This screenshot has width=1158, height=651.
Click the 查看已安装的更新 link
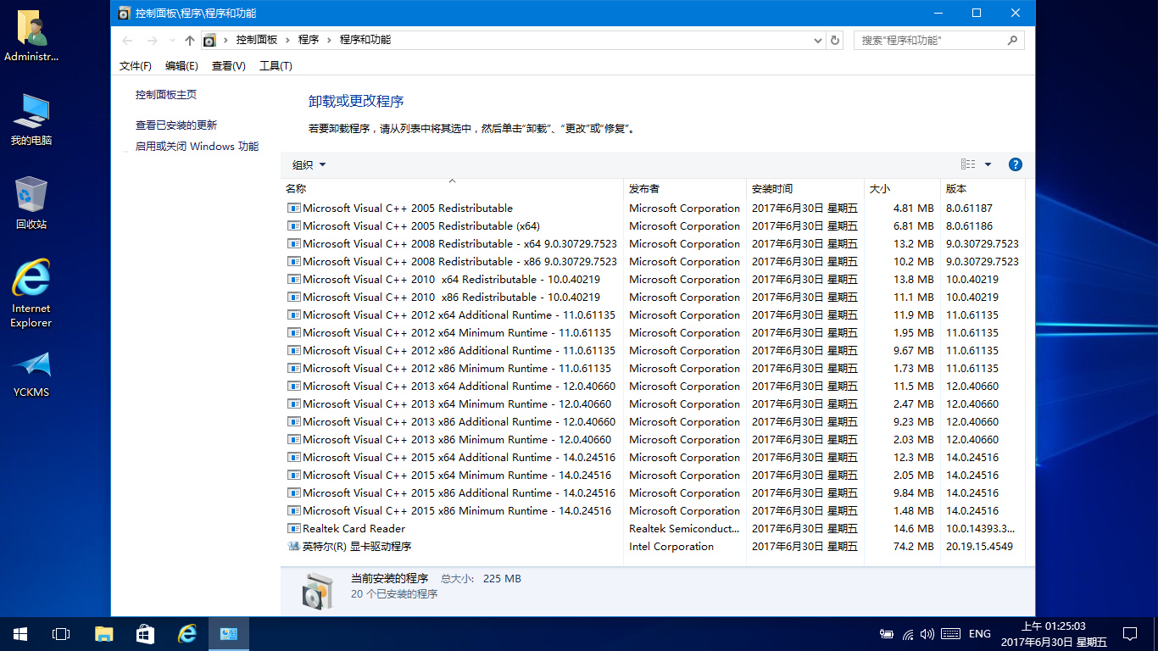[176, 125]
